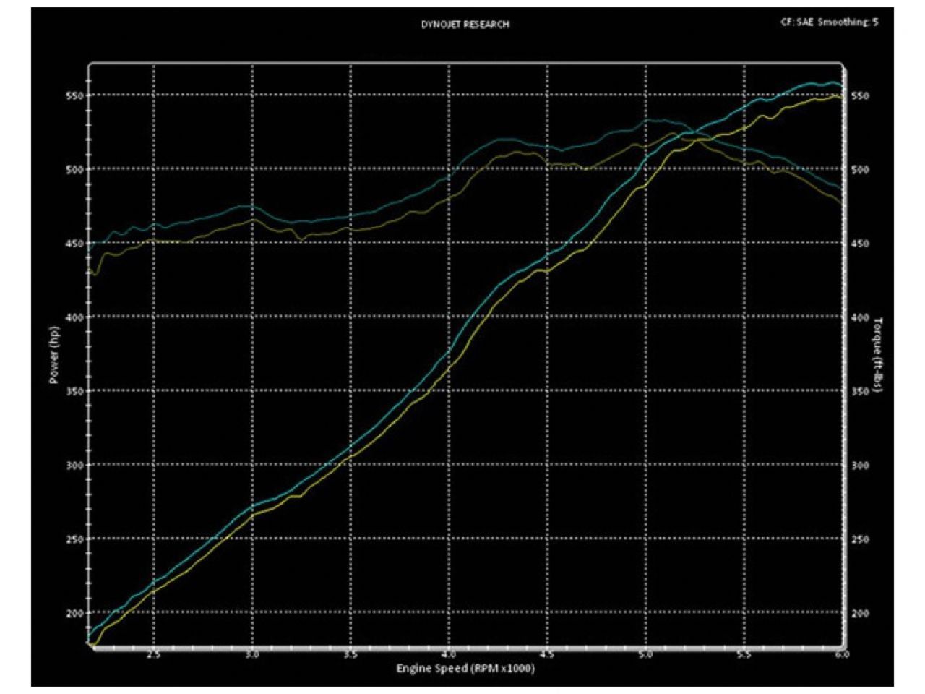925x694 pixels.
Task: Click the DYNOJET RESEARCH chart title
Action: pyautogui.click(x=465, y=25)
